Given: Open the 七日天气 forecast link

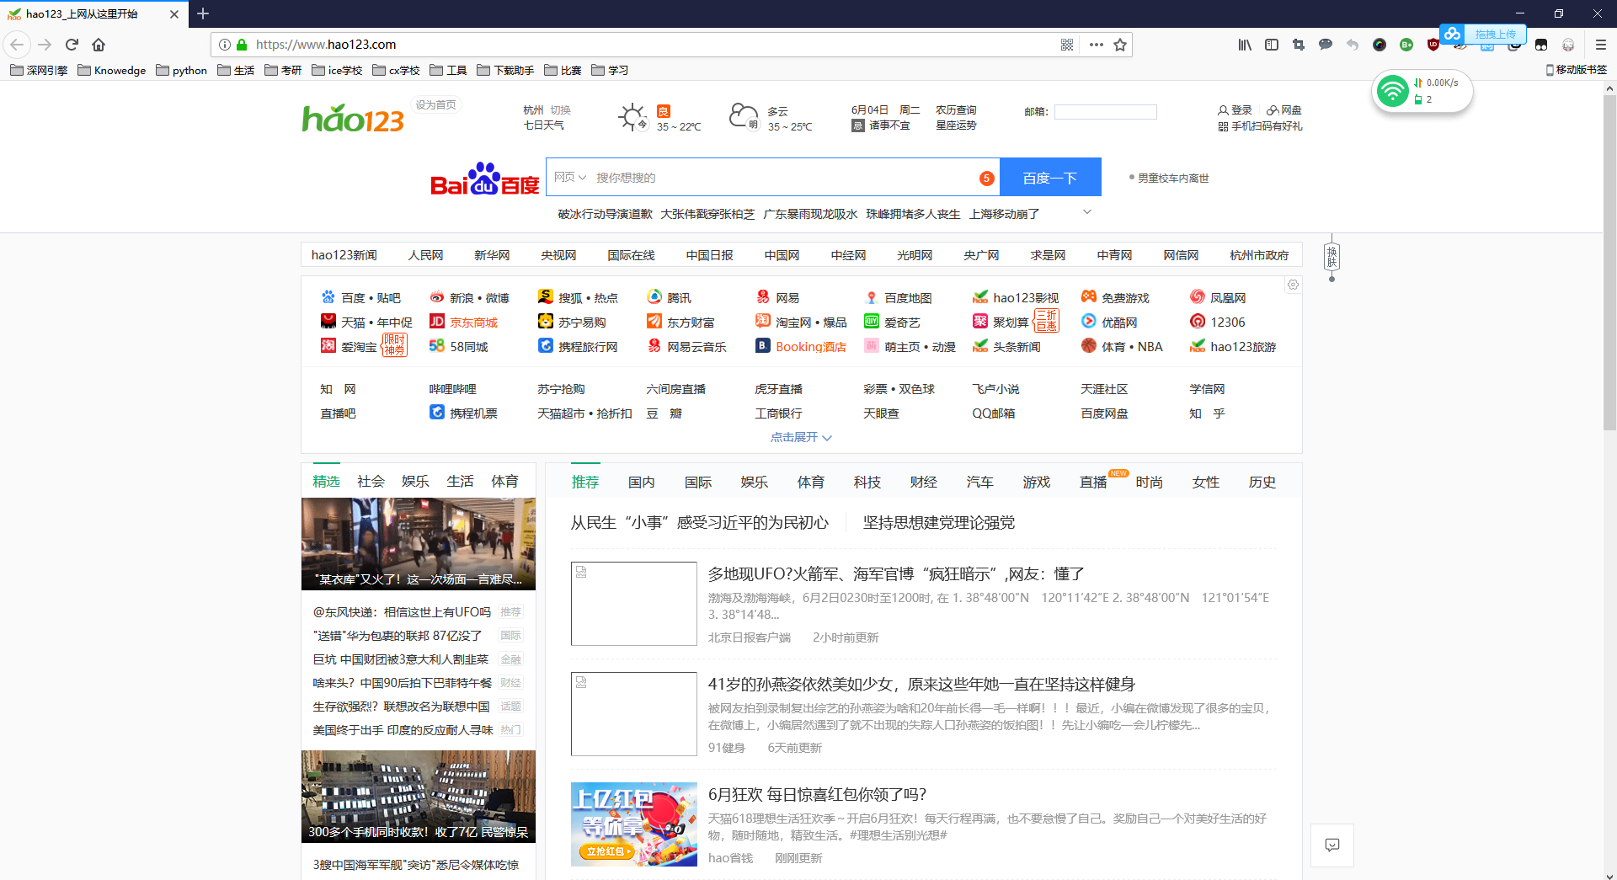Looking at the screenshot, I should [x=544, y=125].
